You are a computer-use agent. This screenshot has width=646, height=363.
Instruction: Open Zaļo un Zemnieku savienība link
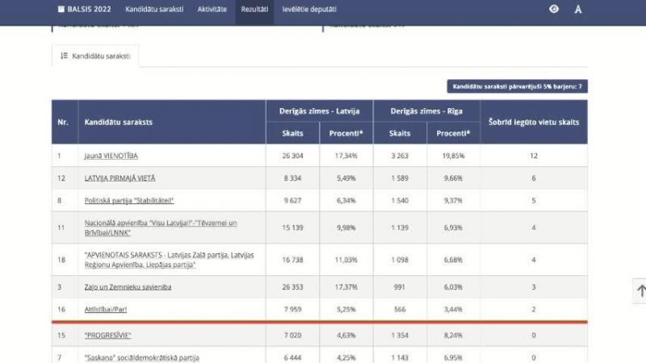pyautogui.click(x=128, y=286)
